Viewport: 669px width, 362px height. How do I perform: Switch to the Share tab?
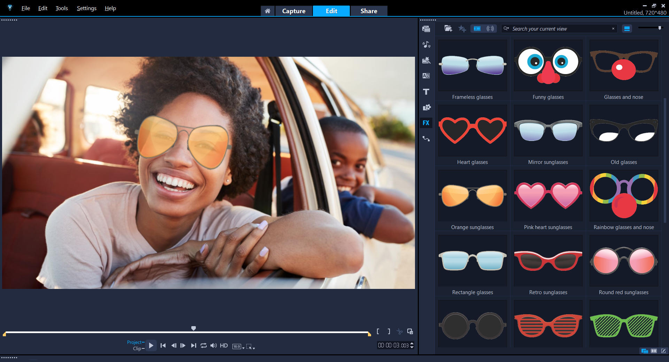point(369,11)
